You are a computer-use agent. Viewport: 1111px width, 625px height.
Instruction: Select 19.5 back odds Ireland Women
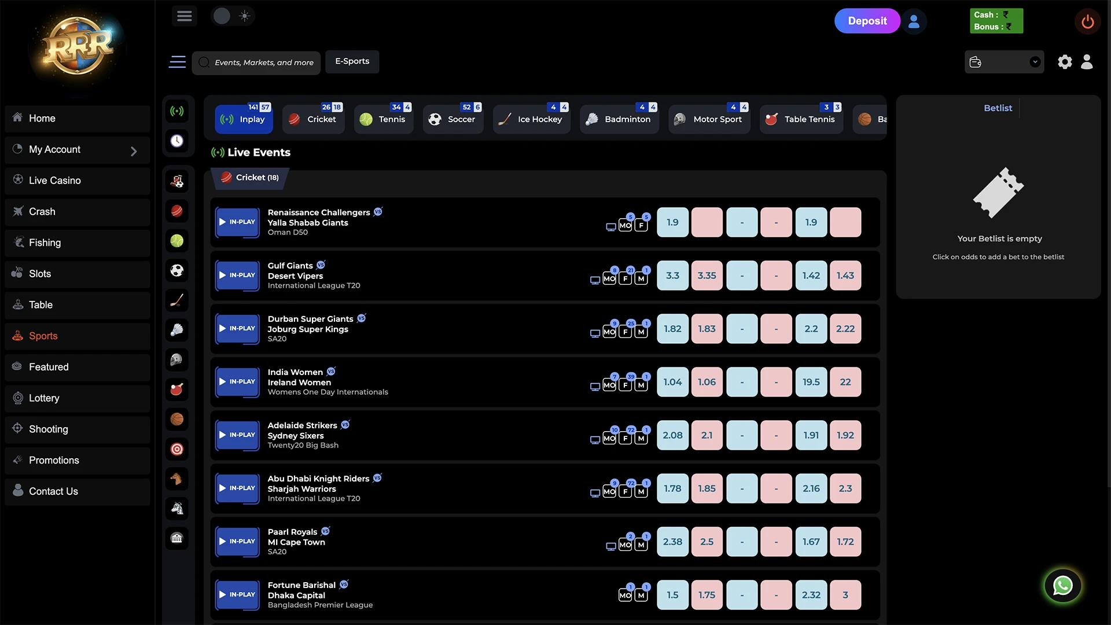tap(811, 382)
